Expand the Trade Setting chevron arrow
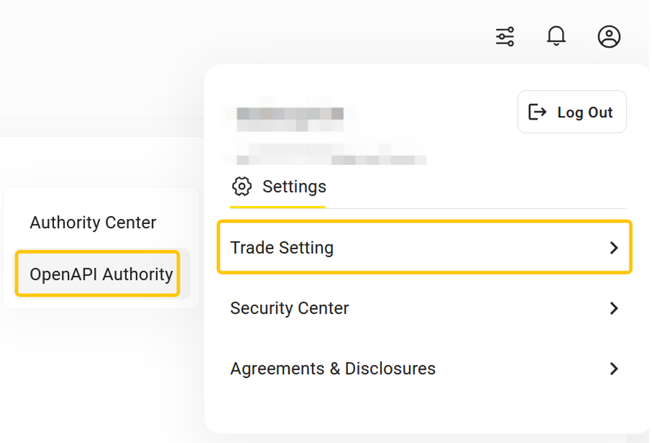The image size is (652, 443). coord(614,248)
